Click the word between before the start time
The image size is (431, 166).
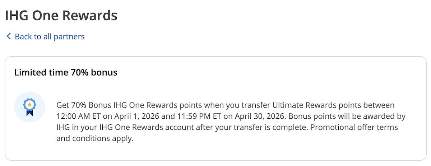click(x=379, y=105)
